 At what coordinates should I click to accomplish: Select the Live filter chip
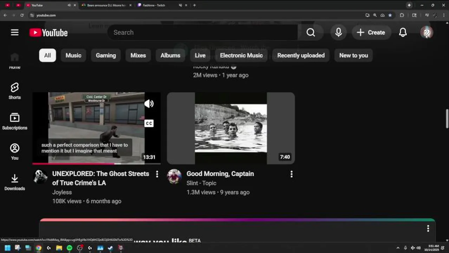pyautogui.click(x=200, y=55)
